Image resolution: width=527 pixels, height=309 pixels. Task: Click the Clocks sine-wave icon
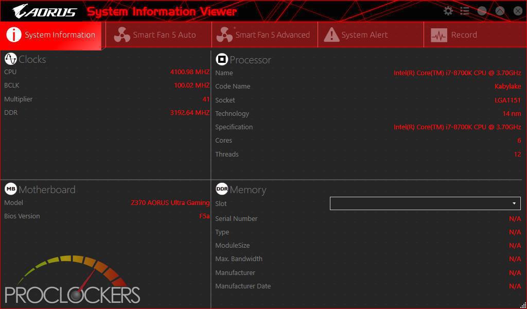pyautogui.click(x=11, y=59)
